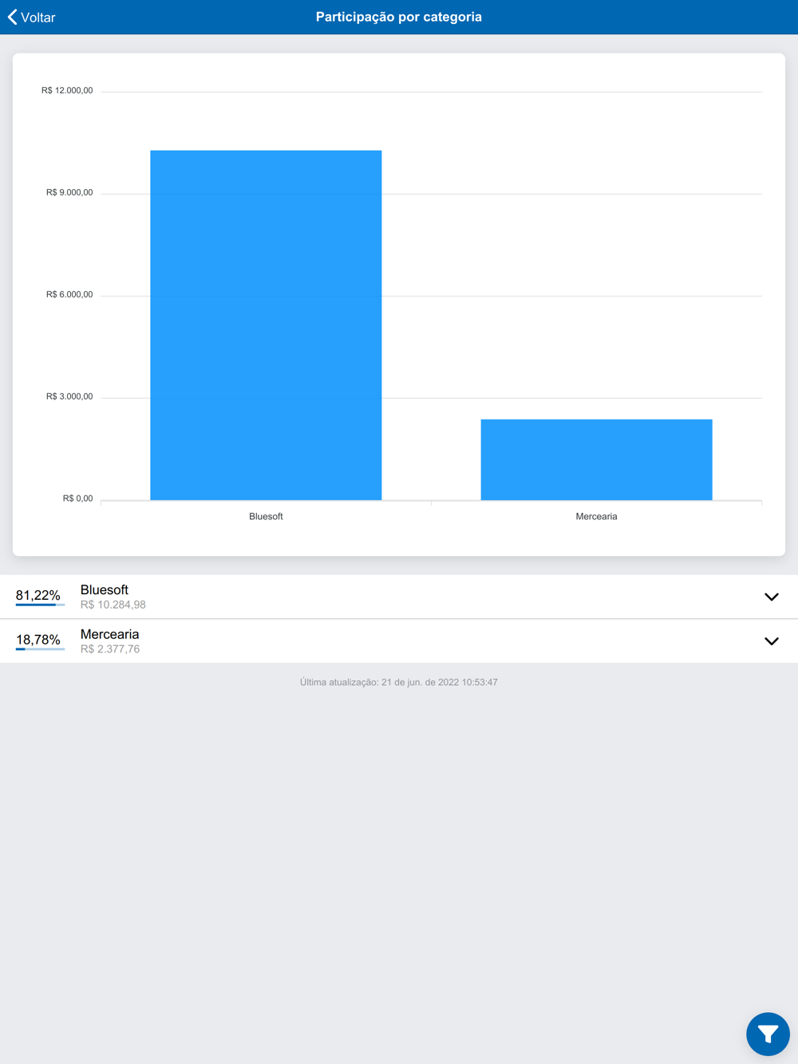
Task: Tap the blue filter funnel button
Action: [x=768, y=1034]
